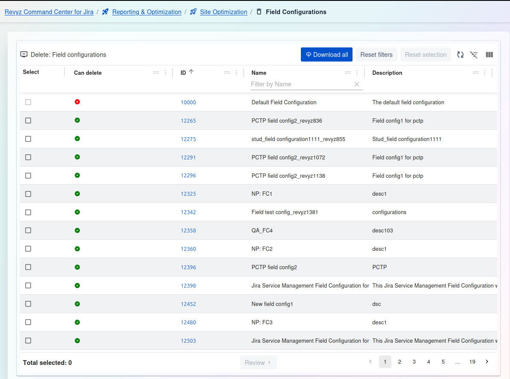The height and width of the screenshot is (379, 510).
Task: Open the ID column options menu
Action: point(236,73)
